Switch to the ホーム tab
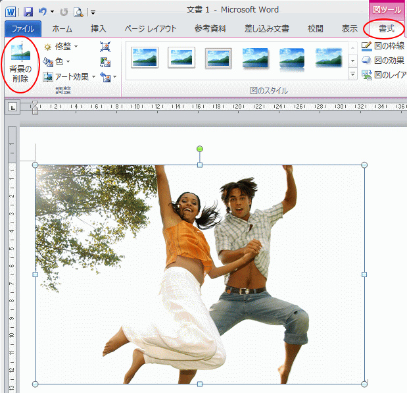 coord(62,29)
